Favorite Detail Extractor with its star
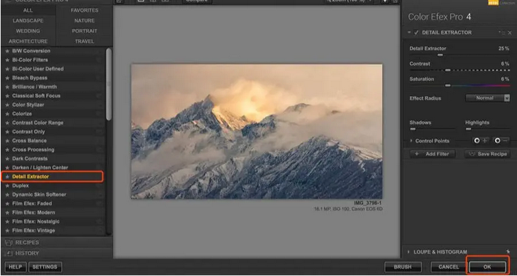The width and height of the screenshot is (517, 276). [x=7, y=177]
